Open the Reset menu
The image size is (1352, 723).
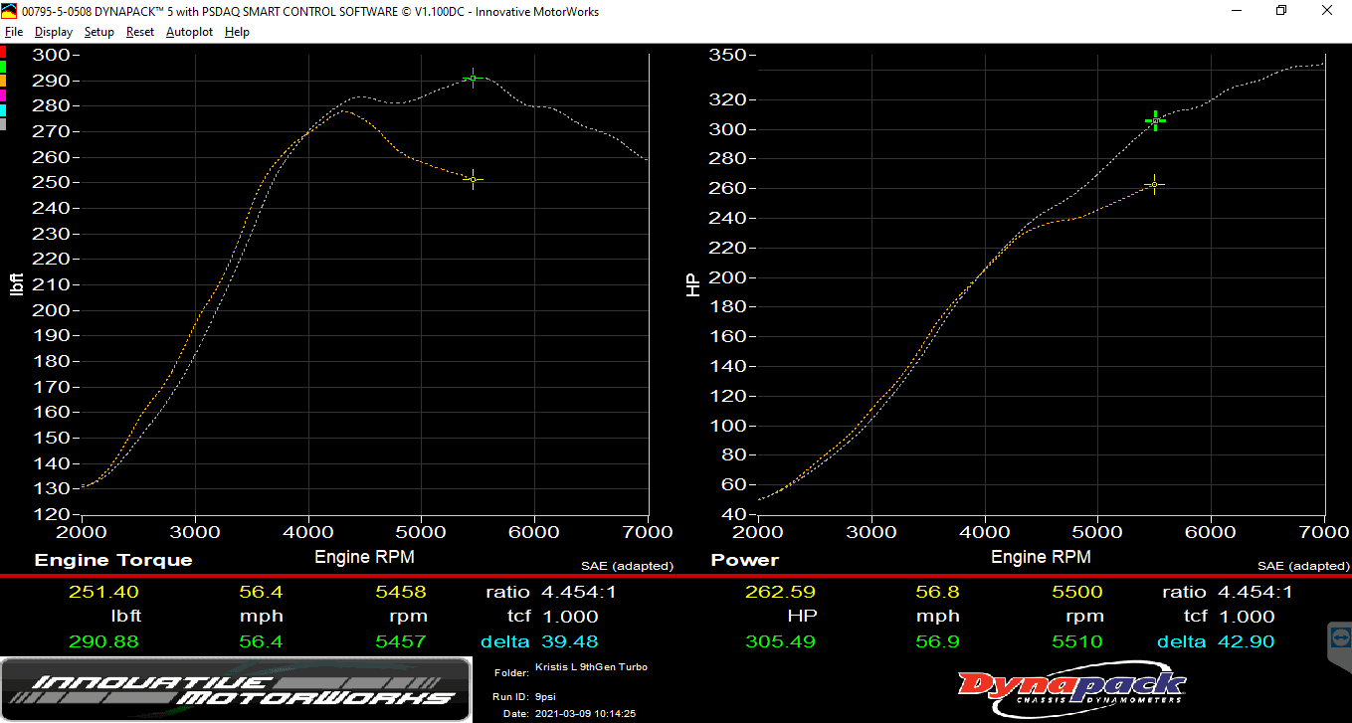pos(140,32)
